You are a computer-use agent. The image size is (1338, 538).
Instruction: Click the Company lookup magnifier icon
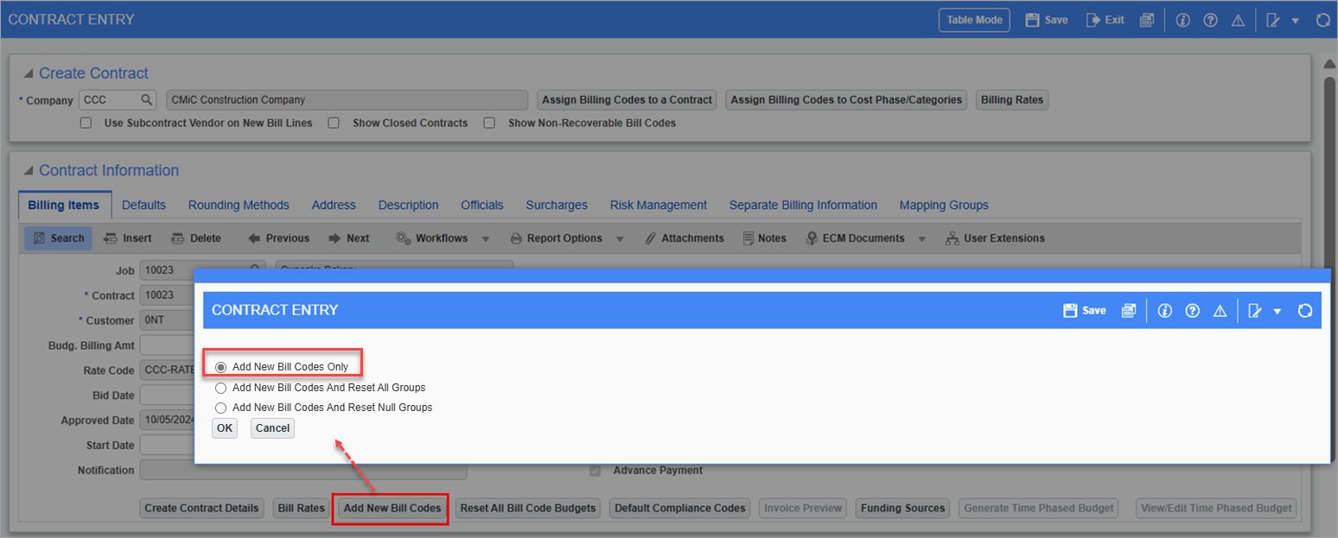click(147, 100)
